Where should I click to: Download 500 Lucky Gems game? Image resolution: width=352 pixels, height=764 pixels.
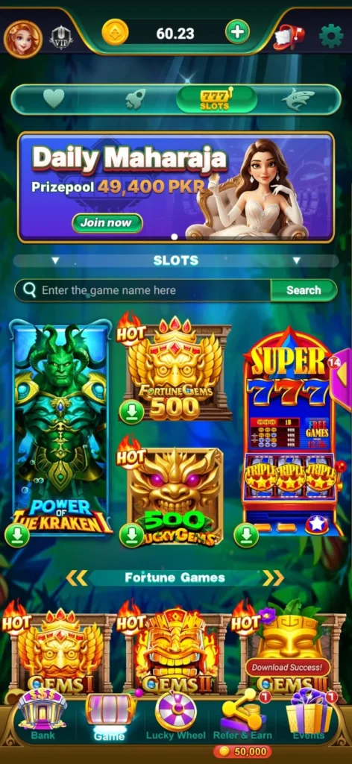[131, 536]
